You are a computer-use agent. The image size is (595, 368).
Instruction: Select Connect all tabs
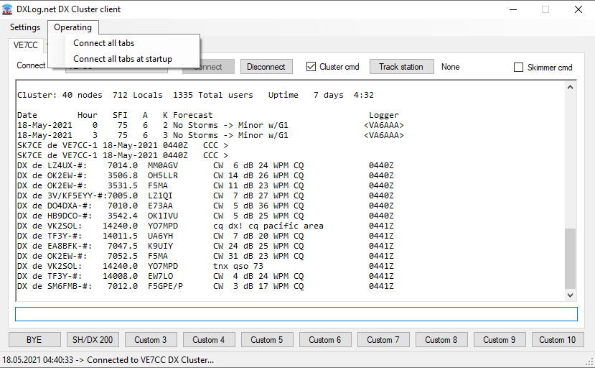[x=103, y=43]
